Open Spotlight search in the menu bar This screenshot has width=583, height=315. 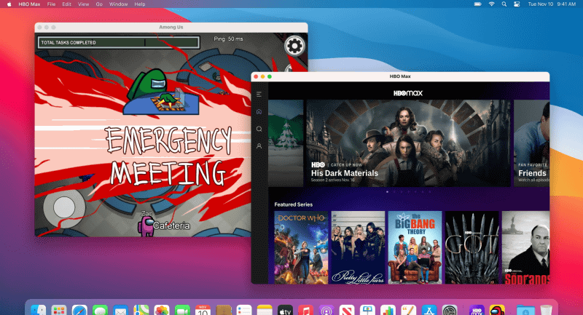point(504,4)
